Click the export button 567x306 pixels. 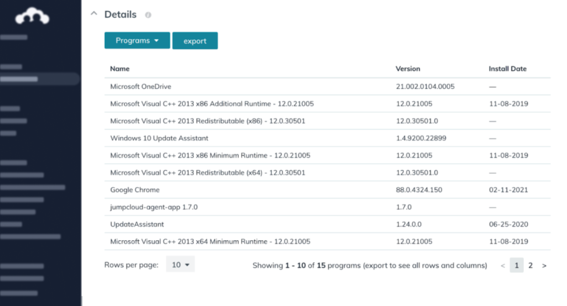point(195,41)
